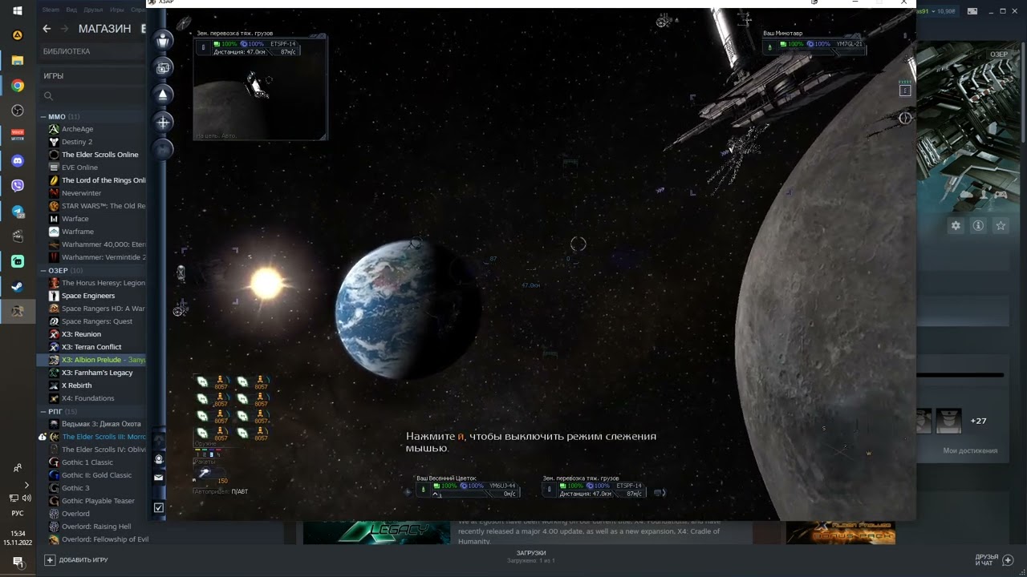Open File Explorer from the taskbar
1027x577 pixels.
(18, 60)
